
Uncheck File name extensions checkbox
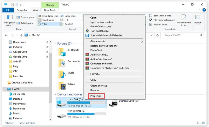click(x=151, y=20)
